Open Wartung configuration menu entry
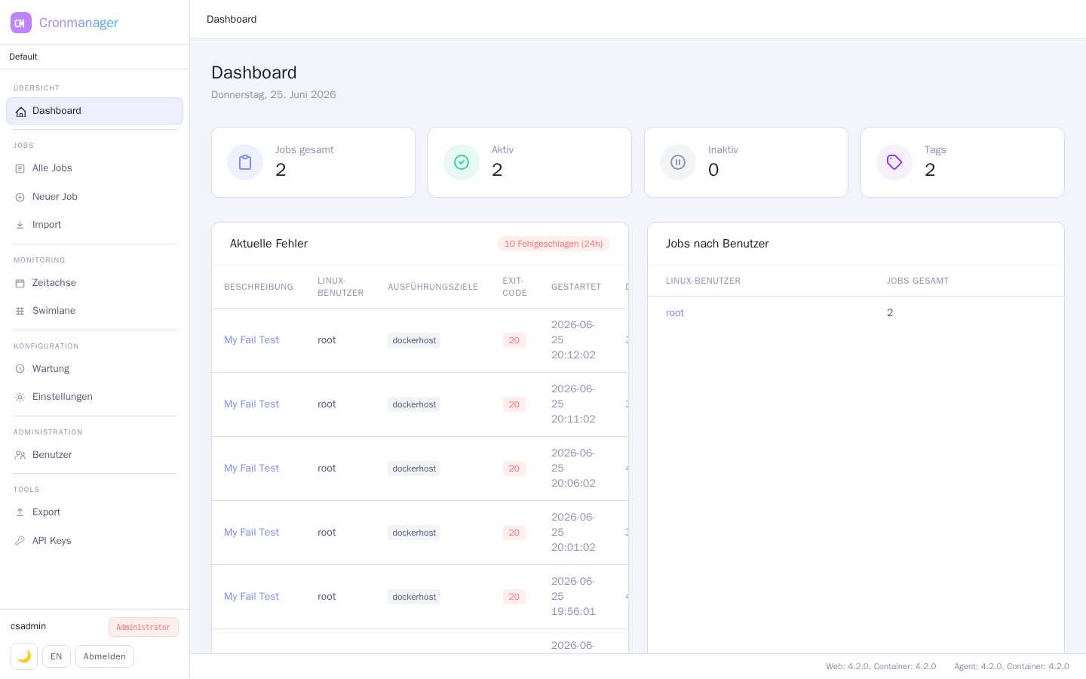The width and height of the screenshot is (1086, 679). (94, 369)
